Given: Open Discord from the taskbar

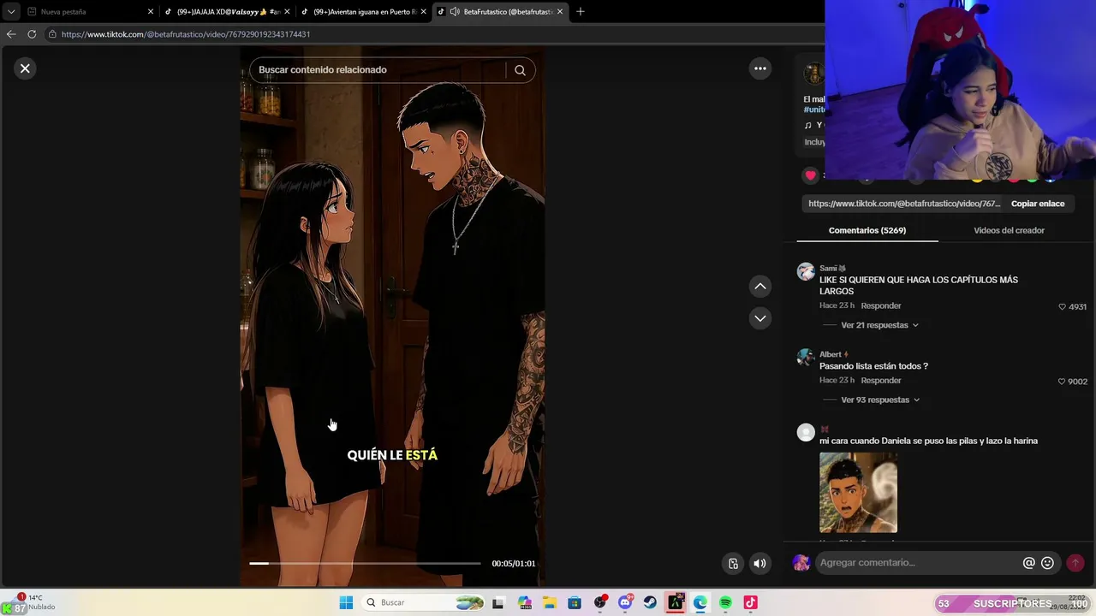Looking at the screenshot, I should pyautogui.click(x=625, y=602).
